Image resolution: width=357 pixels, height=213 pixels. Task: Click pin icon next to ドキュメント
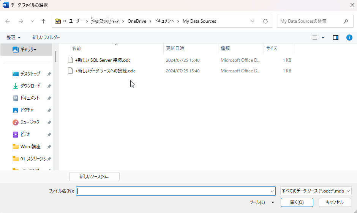tap(49, 98)
